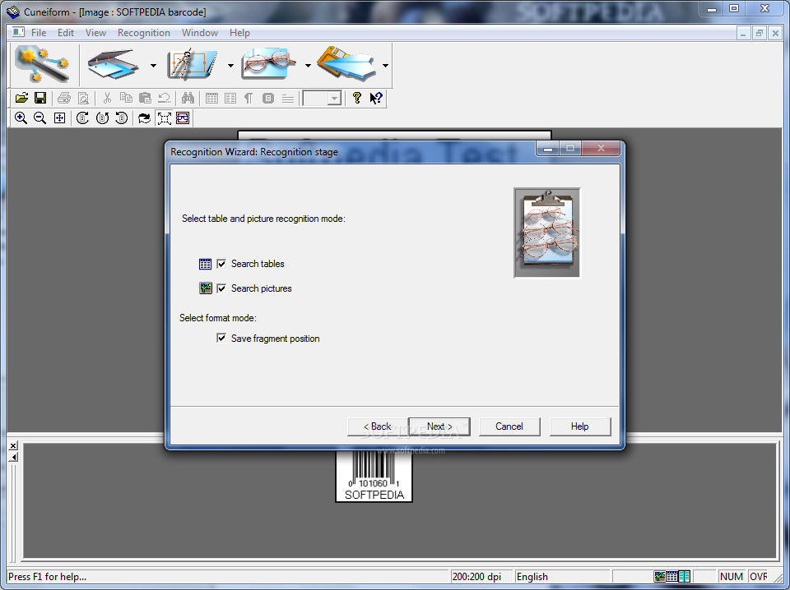This screenshot has height=590, width=790.
Task: Click the barcode SOFTPEDIA image thumbnail
Action: point(374,476)
